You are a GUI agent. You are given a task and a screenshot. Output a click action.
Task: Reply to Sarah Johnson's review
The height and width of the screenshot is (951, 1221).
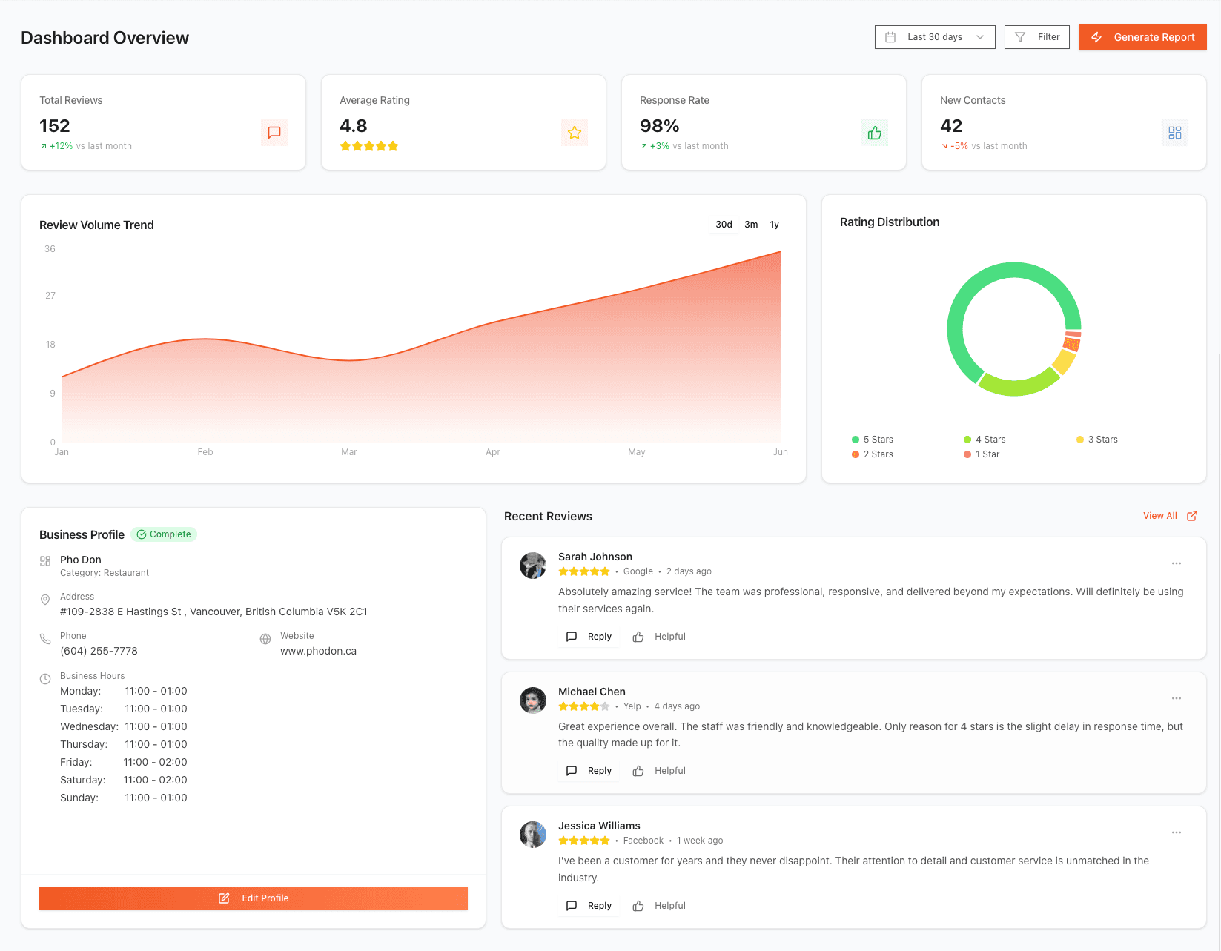(589, 637)
